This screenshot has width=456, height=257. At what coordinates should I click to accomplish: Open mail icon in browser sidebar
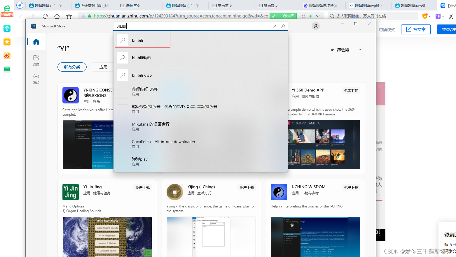[x=7, y=69]
